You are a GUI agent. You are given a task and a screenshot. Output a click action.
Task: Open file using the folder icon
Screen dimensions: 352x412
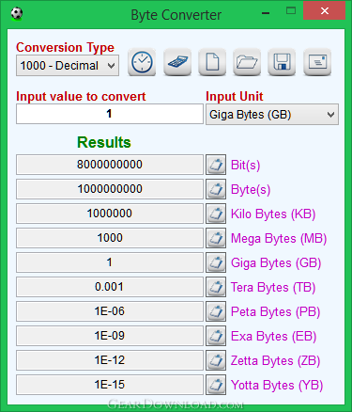pyautogui.click(x=247, y=62)
